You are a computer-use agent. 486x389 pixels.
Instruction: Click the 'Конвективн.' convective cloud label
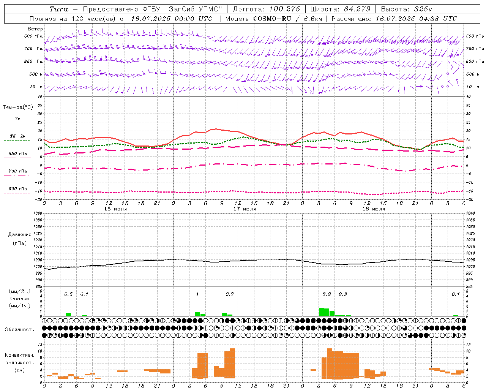coord(20,355)
